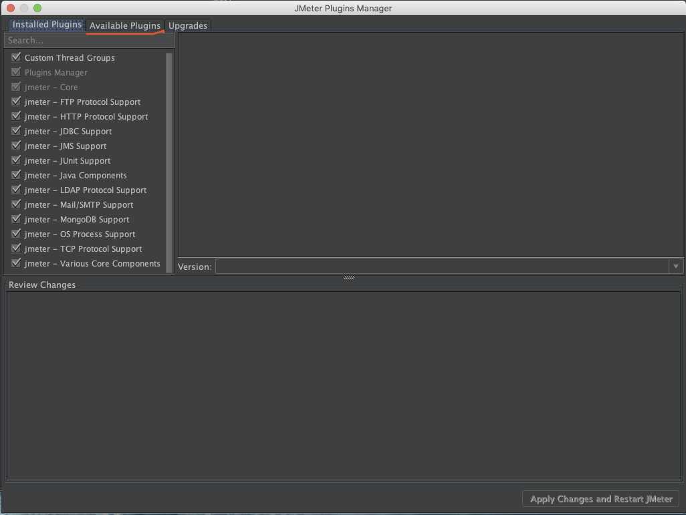686x515 pixels.
Task: Select 'jmeter - JDBC Support' label
Action: coord(68,132)
